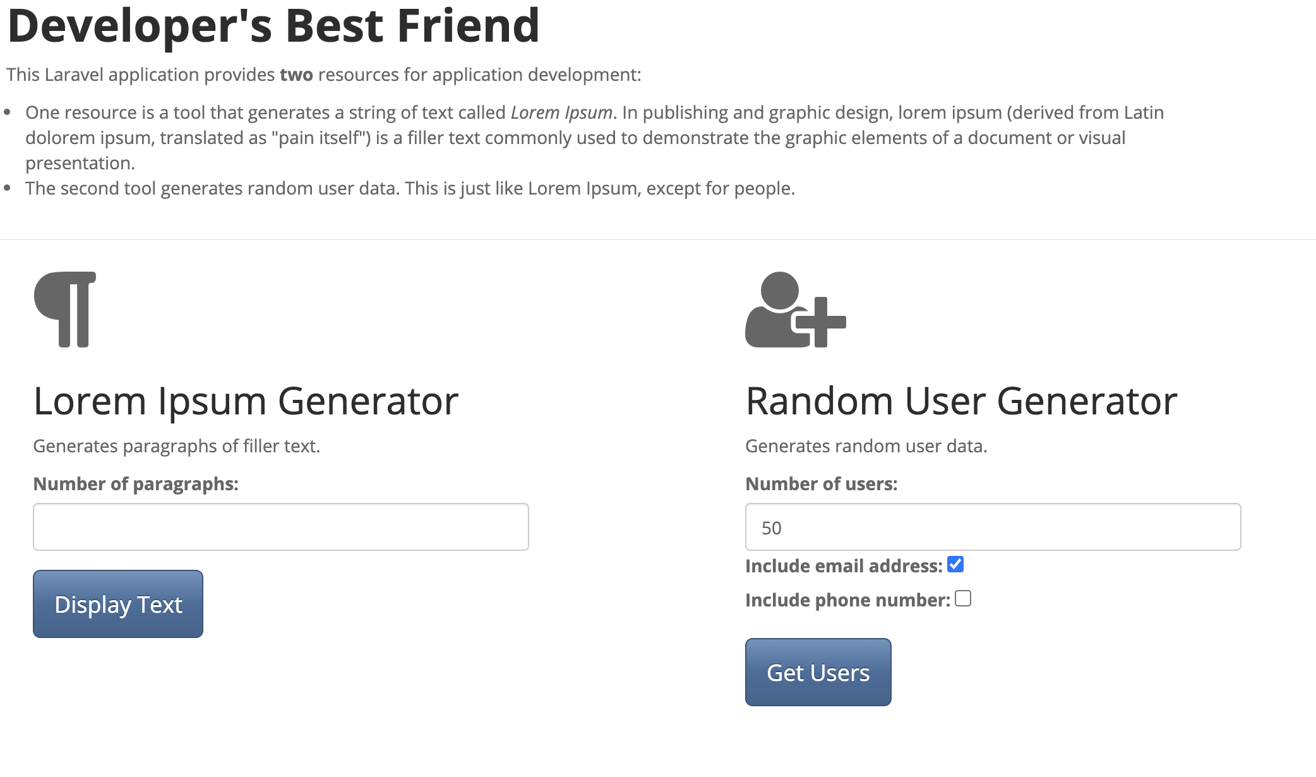
Task: Click the Developer's Best Friend page title
Action: click(273, 26)
